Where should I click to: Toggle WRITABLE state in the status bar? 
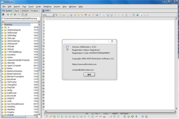point(124,114)
